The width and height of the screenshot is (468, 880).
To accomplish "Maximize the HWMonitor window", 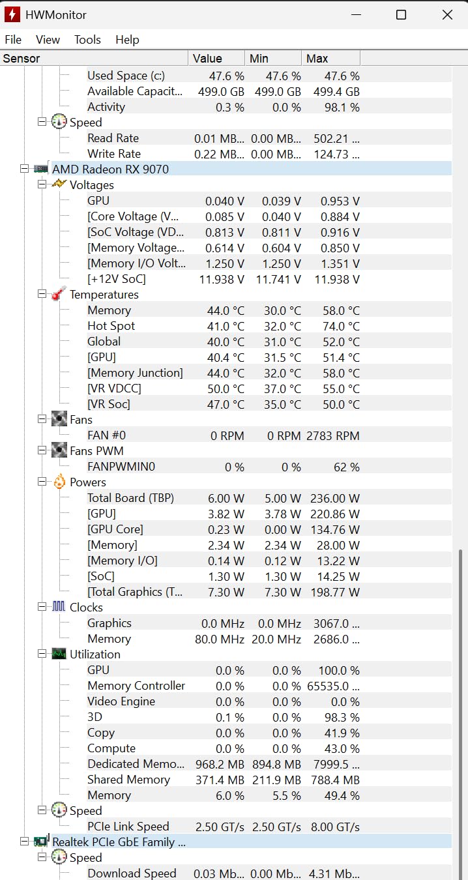I will tap(402, 14).
